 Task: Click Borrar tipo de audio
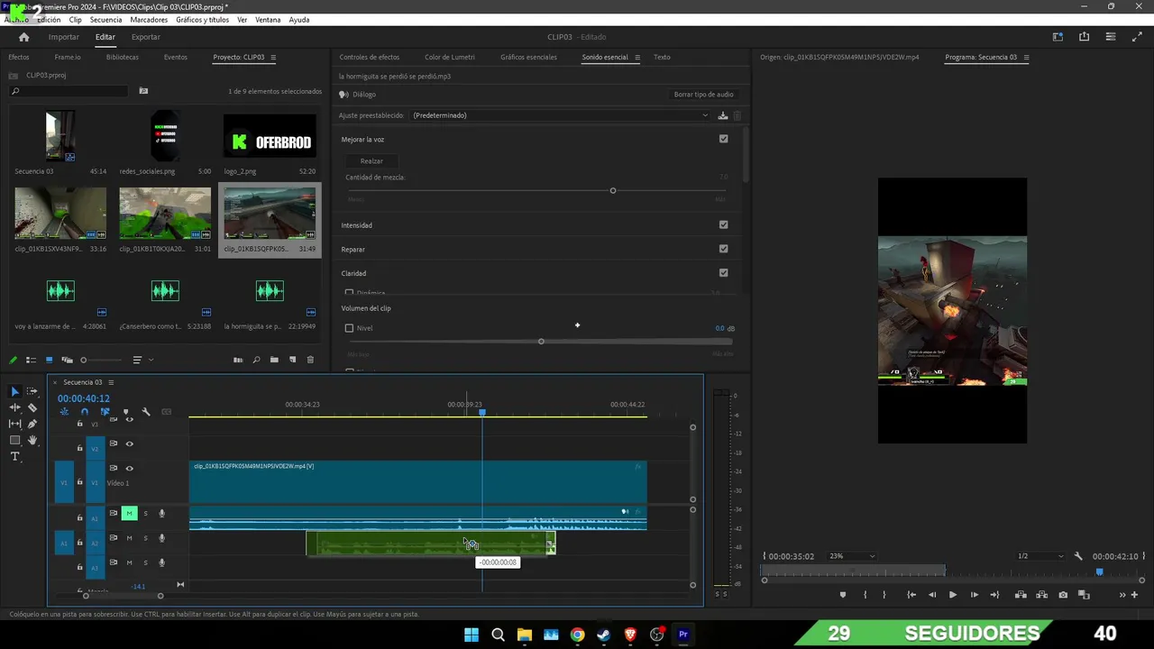point(703,95)
